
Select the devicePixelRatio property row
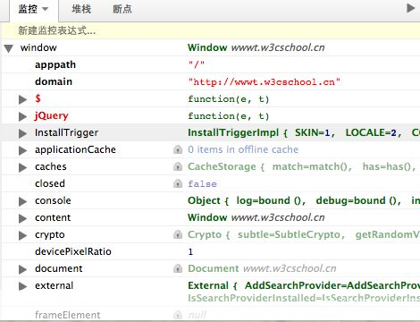(x=211, y=251)
